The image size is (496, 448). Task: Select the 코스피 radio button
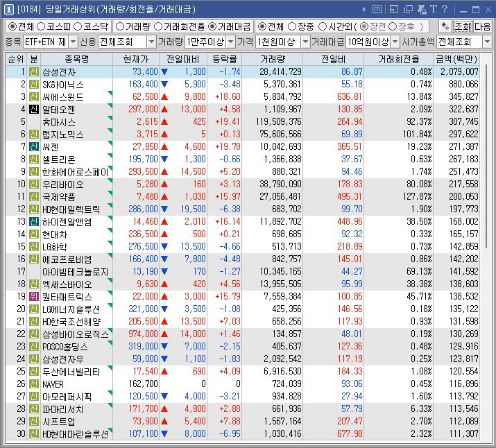pos(41,26)
